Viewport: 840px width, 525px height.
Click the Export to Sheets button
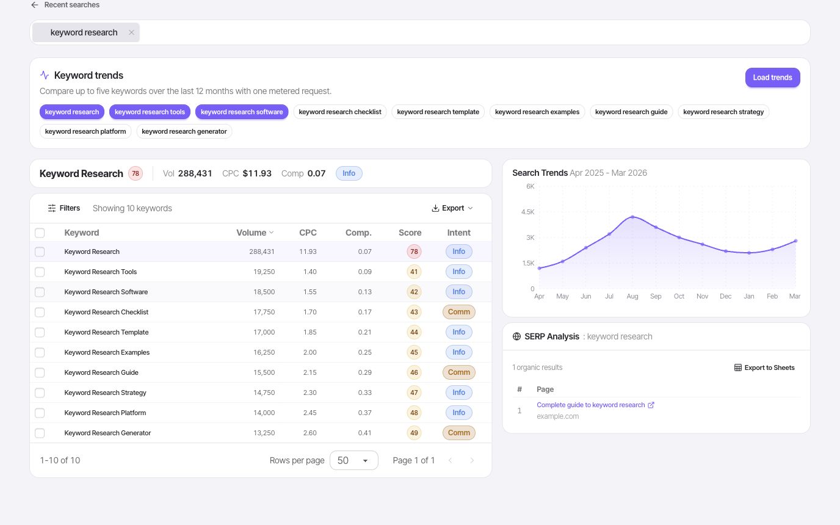[764, 367]
